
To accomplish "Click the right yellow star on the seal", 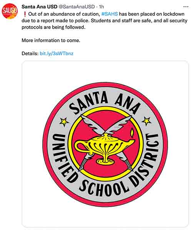I will pyautogui.click(x=146, y=121).
